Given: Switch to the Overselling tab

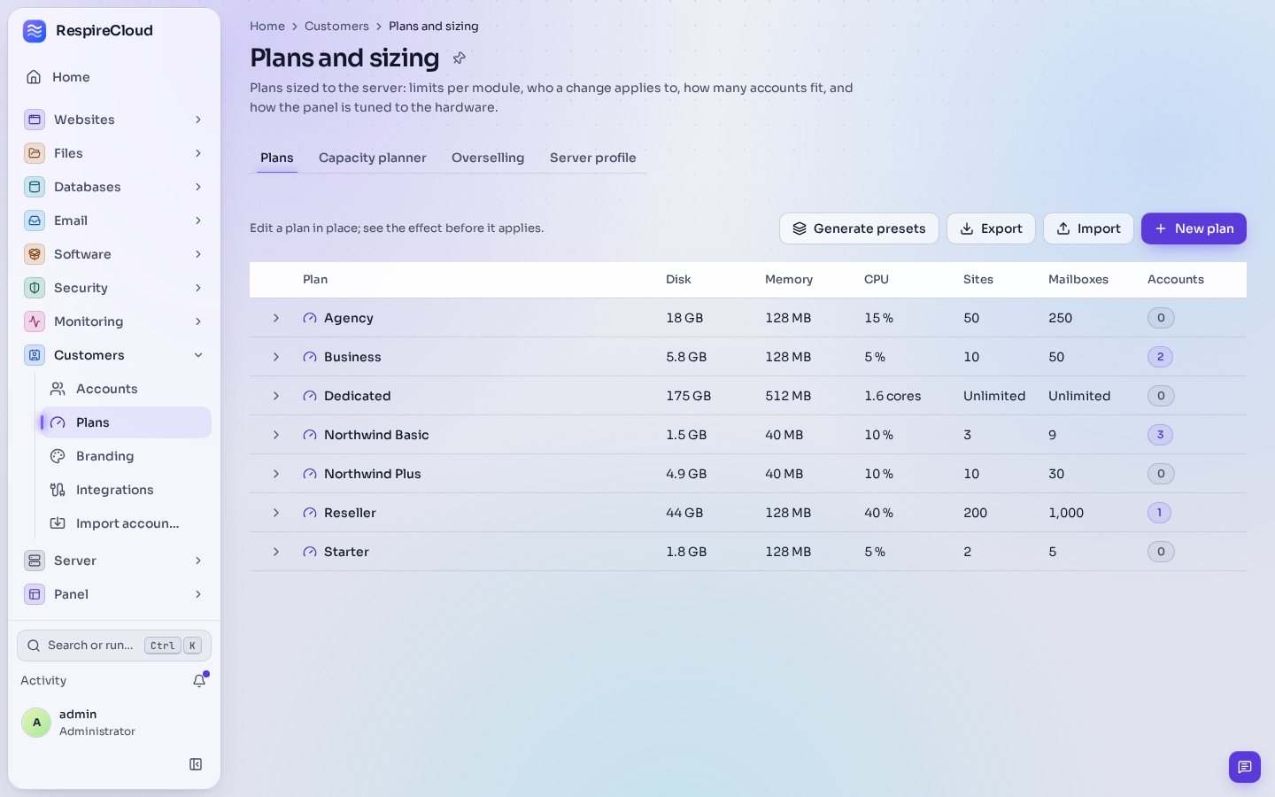Looking at the screenshot, I should click(x=488, y=158).
